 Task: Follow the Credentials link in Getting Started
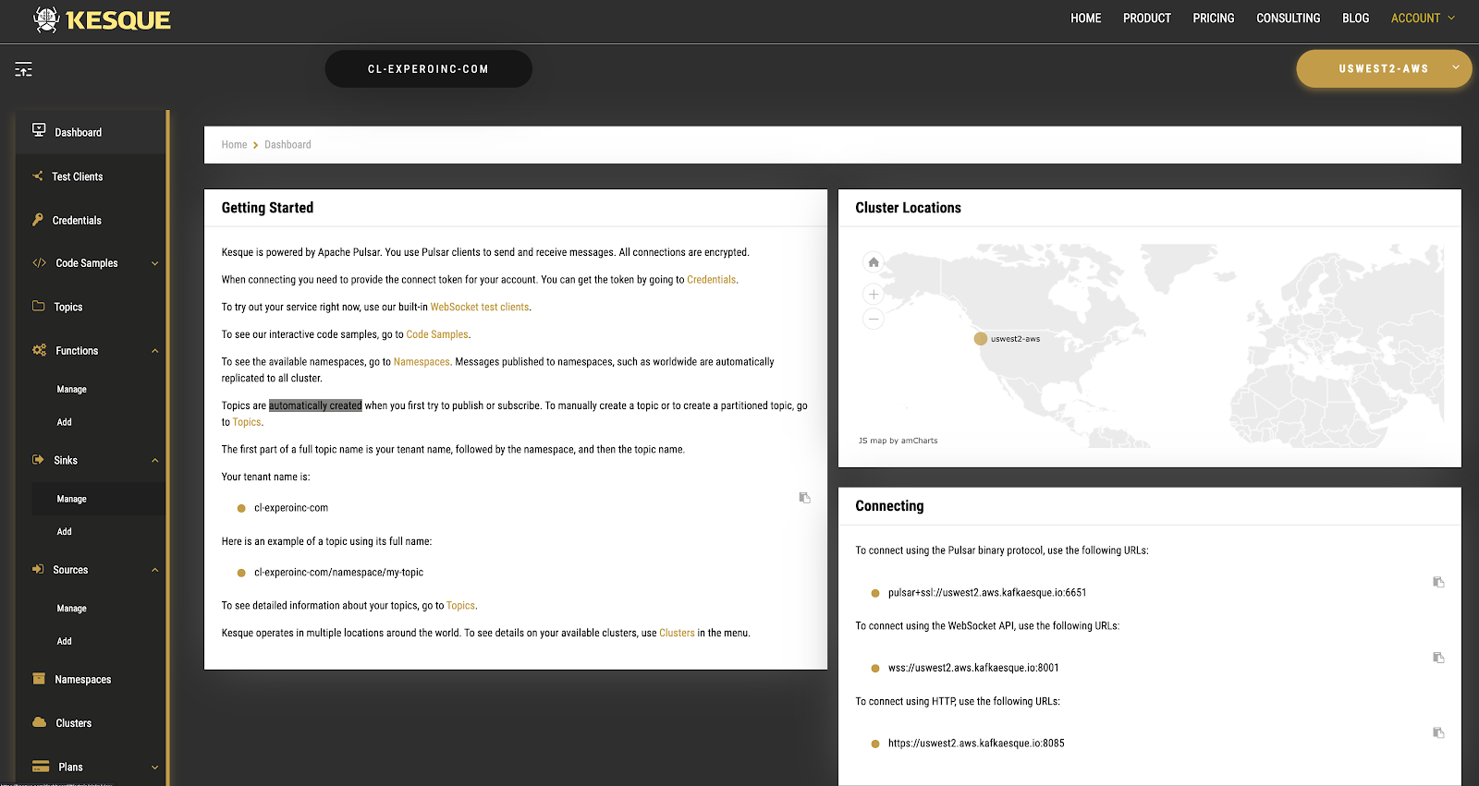pyautogui.click(x=711, y=280)
